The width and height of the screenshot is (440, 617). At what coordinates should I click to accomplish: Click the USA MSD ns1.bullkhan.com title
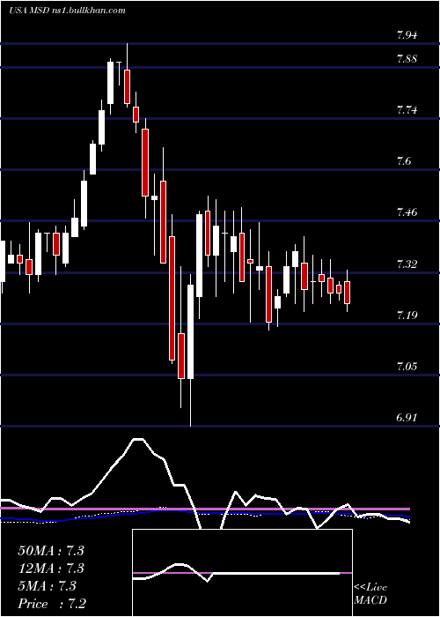point(67,11)
